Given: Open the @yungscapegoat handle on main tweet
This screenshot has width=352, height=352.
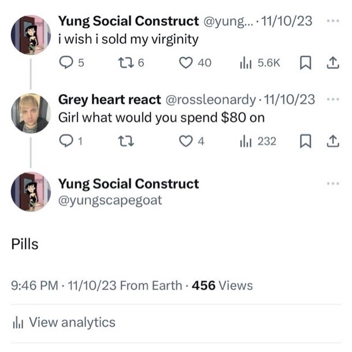Looking at the screenshot, I should click(x=110, y=201).
